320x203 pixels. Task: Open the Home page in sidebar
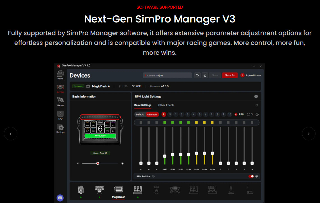point(60,75)
